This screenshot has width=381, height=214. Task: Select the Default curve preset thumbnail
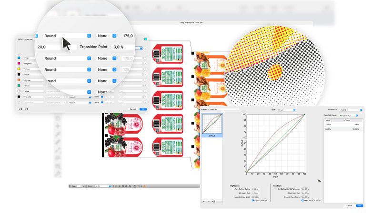click(212, 125)
